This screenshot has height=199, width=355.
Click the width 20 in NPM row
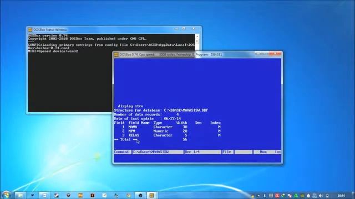185,131
